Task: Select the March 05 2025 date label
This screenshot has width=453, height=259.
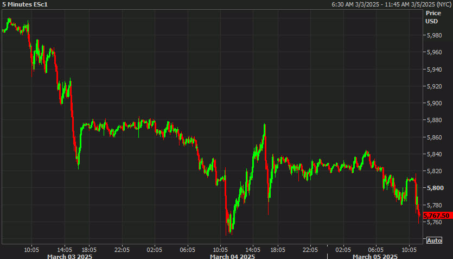Action: (375, 256)
